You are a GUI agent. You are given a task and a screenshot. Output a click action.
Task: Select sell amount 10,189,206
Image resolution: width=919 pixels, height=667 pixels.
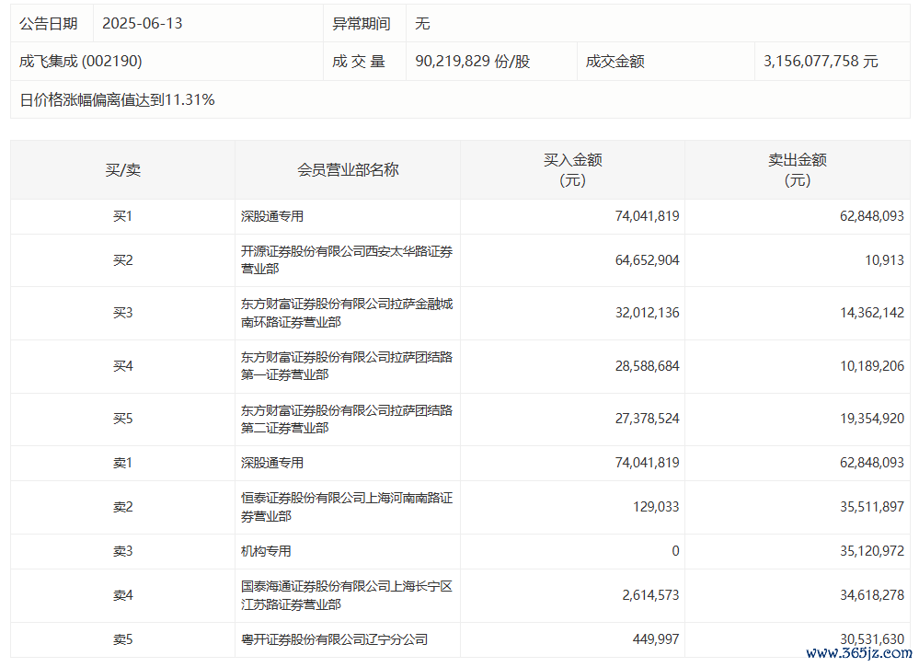tap(872, 366)
